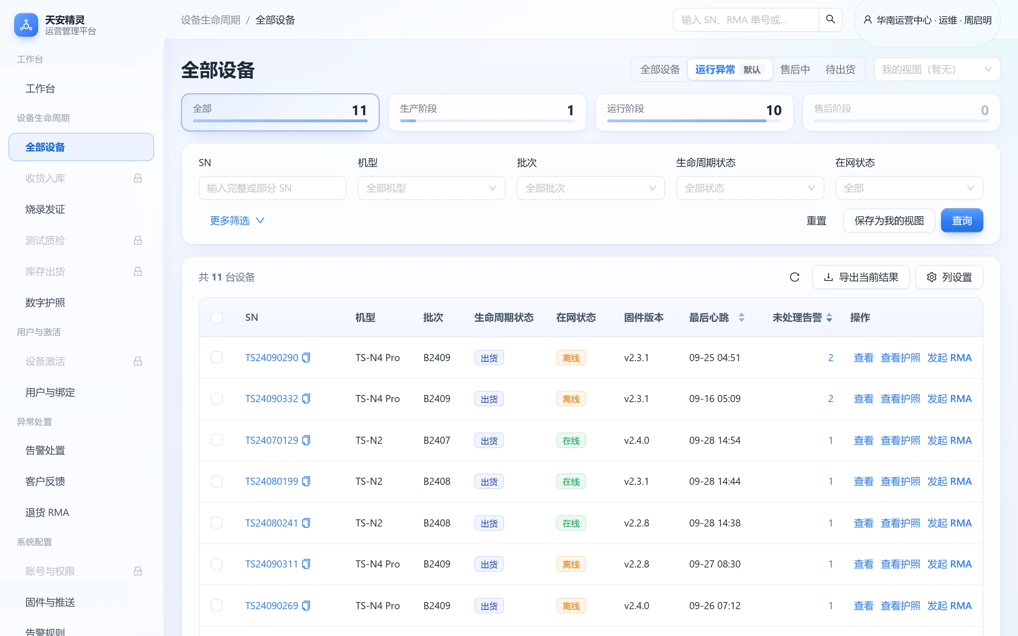This screenshot has height=636, width=1018.
Task: Refresh the device table with reload icon
Action: 794,277
